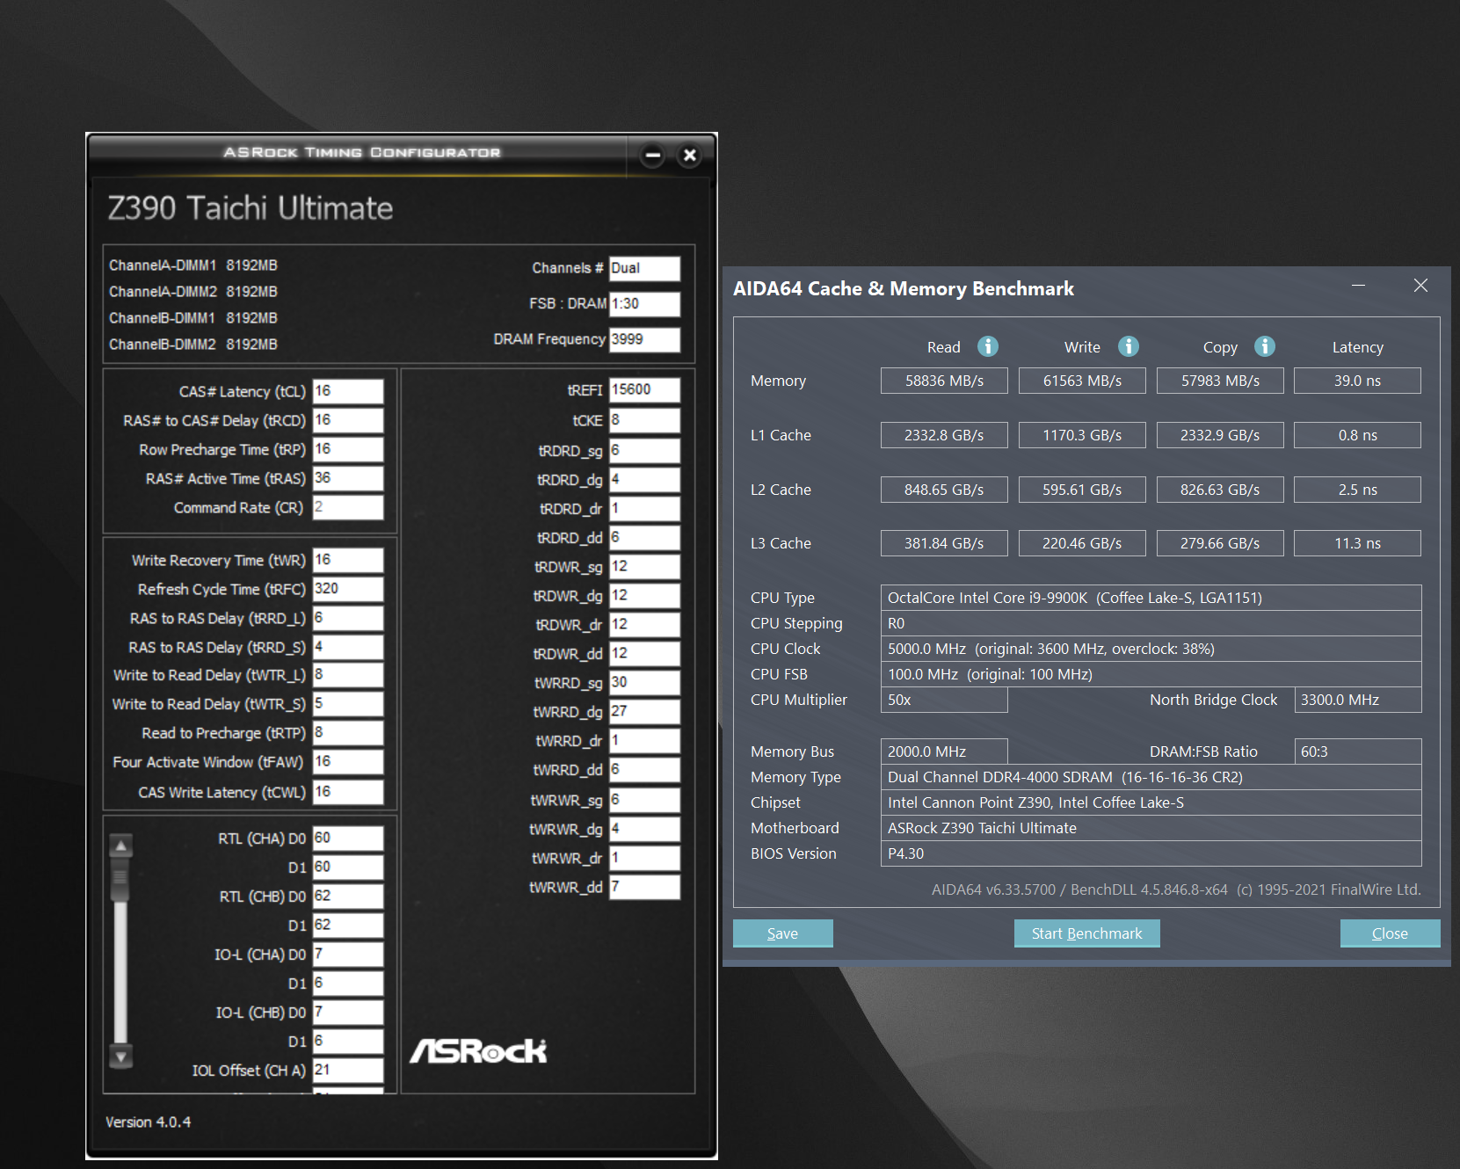This screenshot has height=1169, width=1460.
Task: Select the tRRD_S value field
Action: [348, 647]
